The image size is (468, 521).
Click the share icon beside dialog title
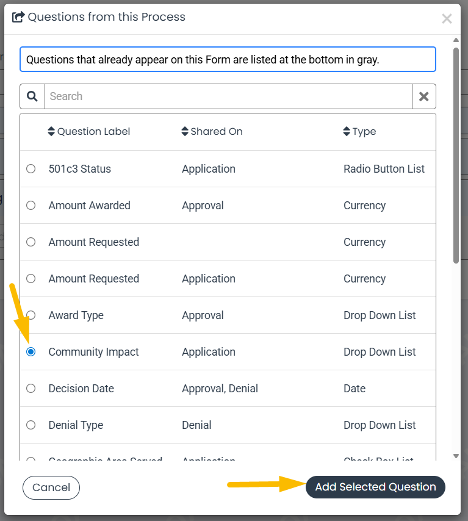(x=18, y=16)
